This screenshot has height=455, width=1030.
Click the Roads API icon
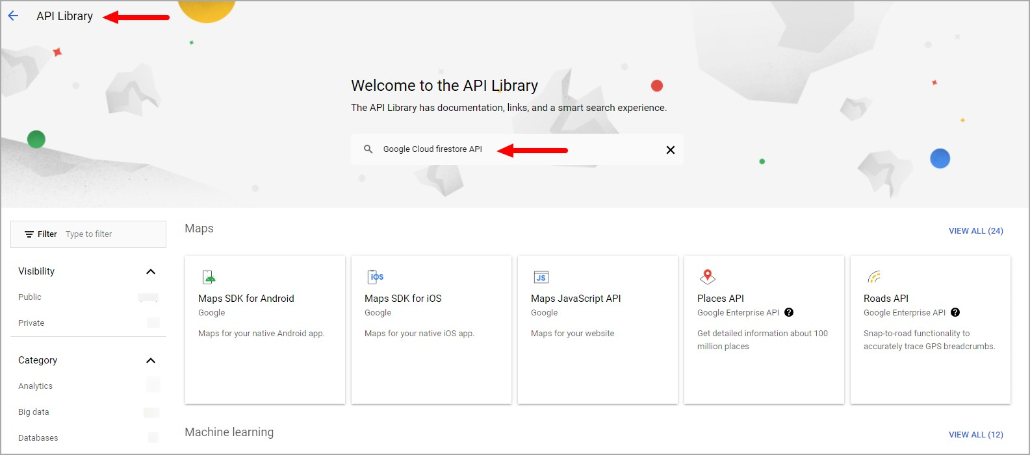pyautogui.click(x=874, y=277)
